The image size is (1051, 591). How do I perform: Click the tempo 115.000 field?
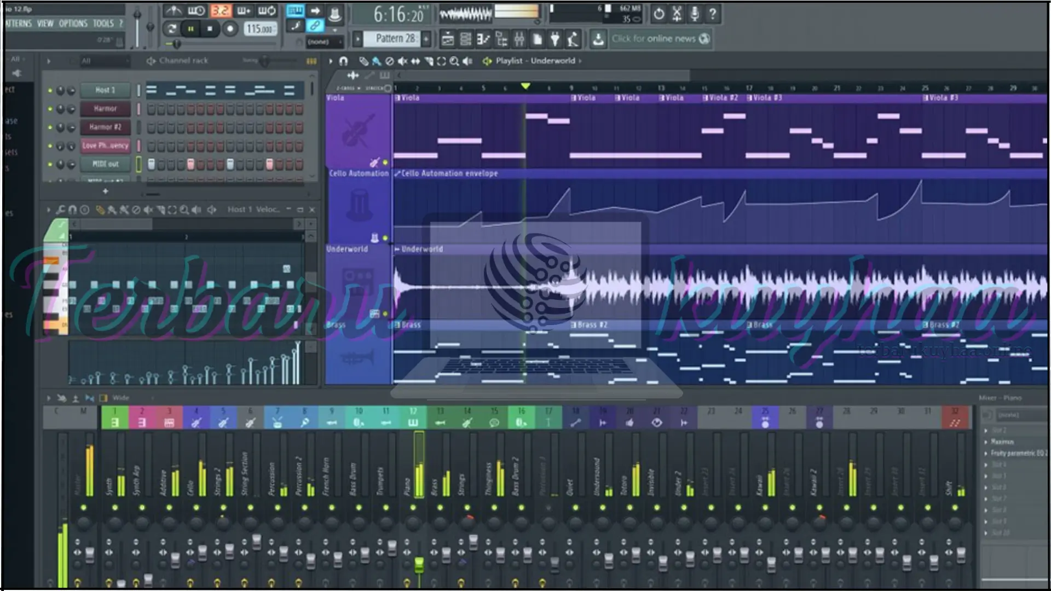pyautogui.click(x=260, y=29)
